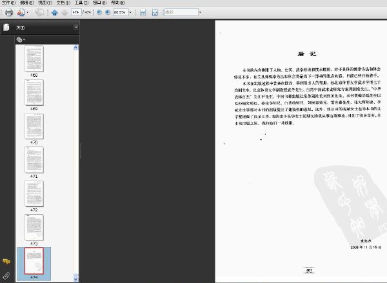Open the 视图 (View) menu
The height and width of the screenshot is (283, 387).
coord(45,3)
